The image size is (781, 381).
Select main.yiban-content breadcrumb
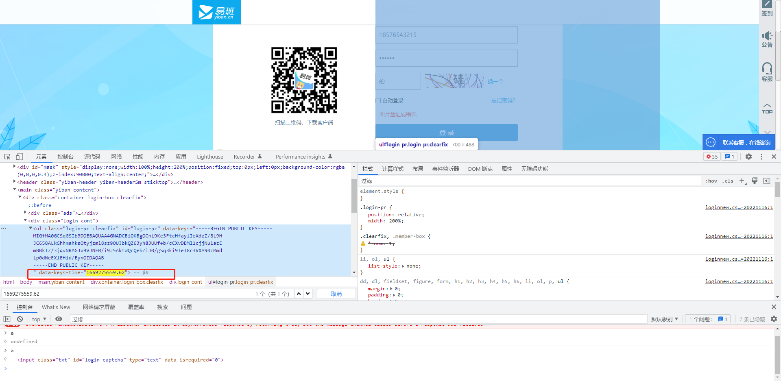coord(61,282)
